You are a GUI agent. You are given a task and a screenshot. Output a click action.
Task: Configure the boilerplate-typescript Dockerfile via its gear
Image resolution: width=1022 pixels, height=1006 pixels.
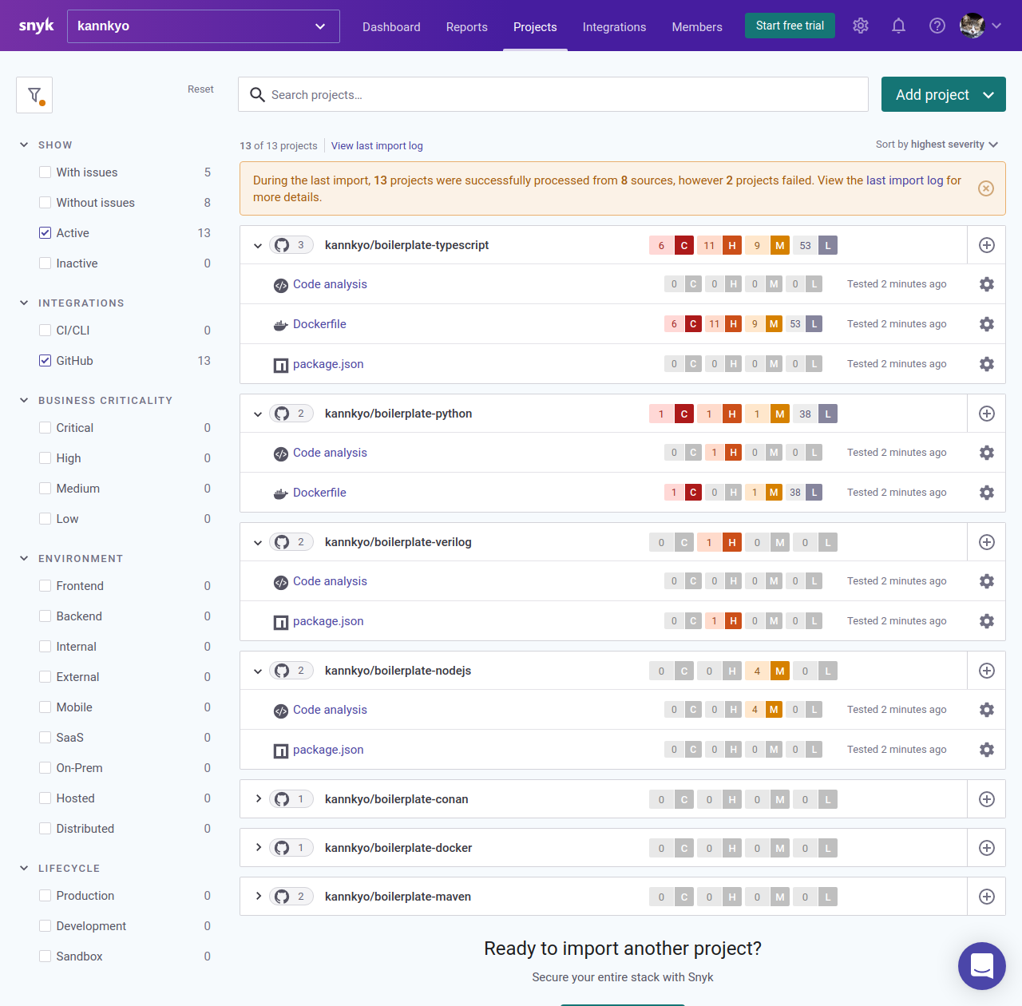986,324
